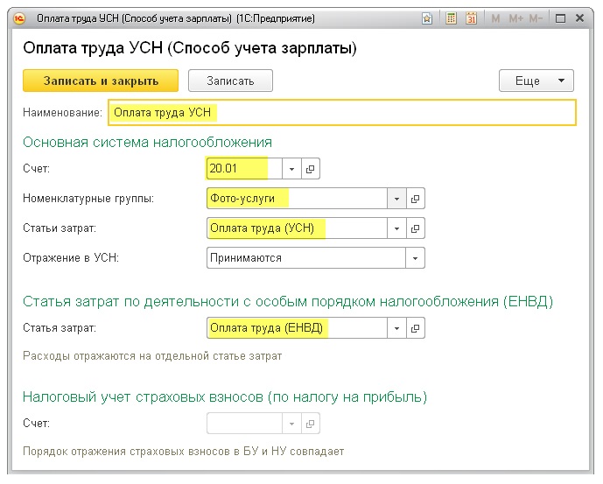Click disabled Счет field for страховых взносов
The height and width of the screenshot is (484, 603).
[244, 424]
